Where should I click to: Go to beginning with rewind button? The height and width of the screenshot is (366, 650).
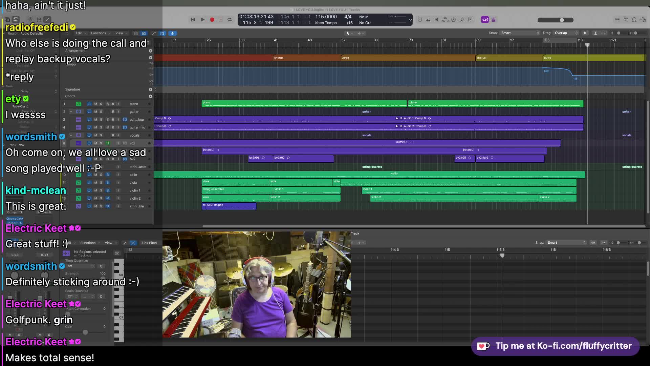193,20
